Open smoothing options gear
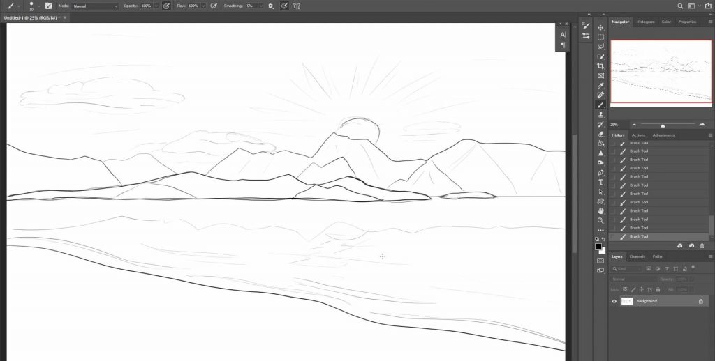This screenshot has height=361, width=715. pyautogui.click(x=271, y=6)
